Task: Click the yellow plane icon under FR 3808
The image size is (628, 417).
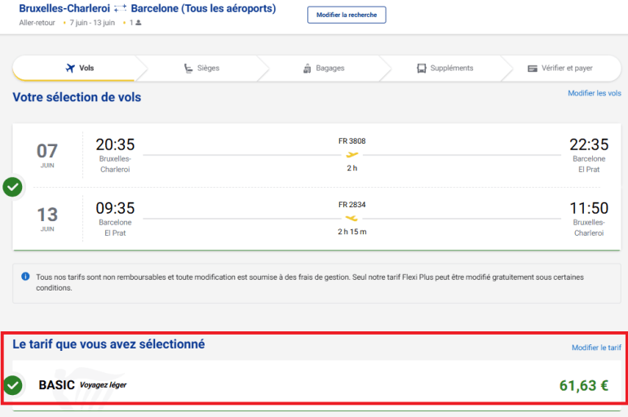Action: point(352,155)
